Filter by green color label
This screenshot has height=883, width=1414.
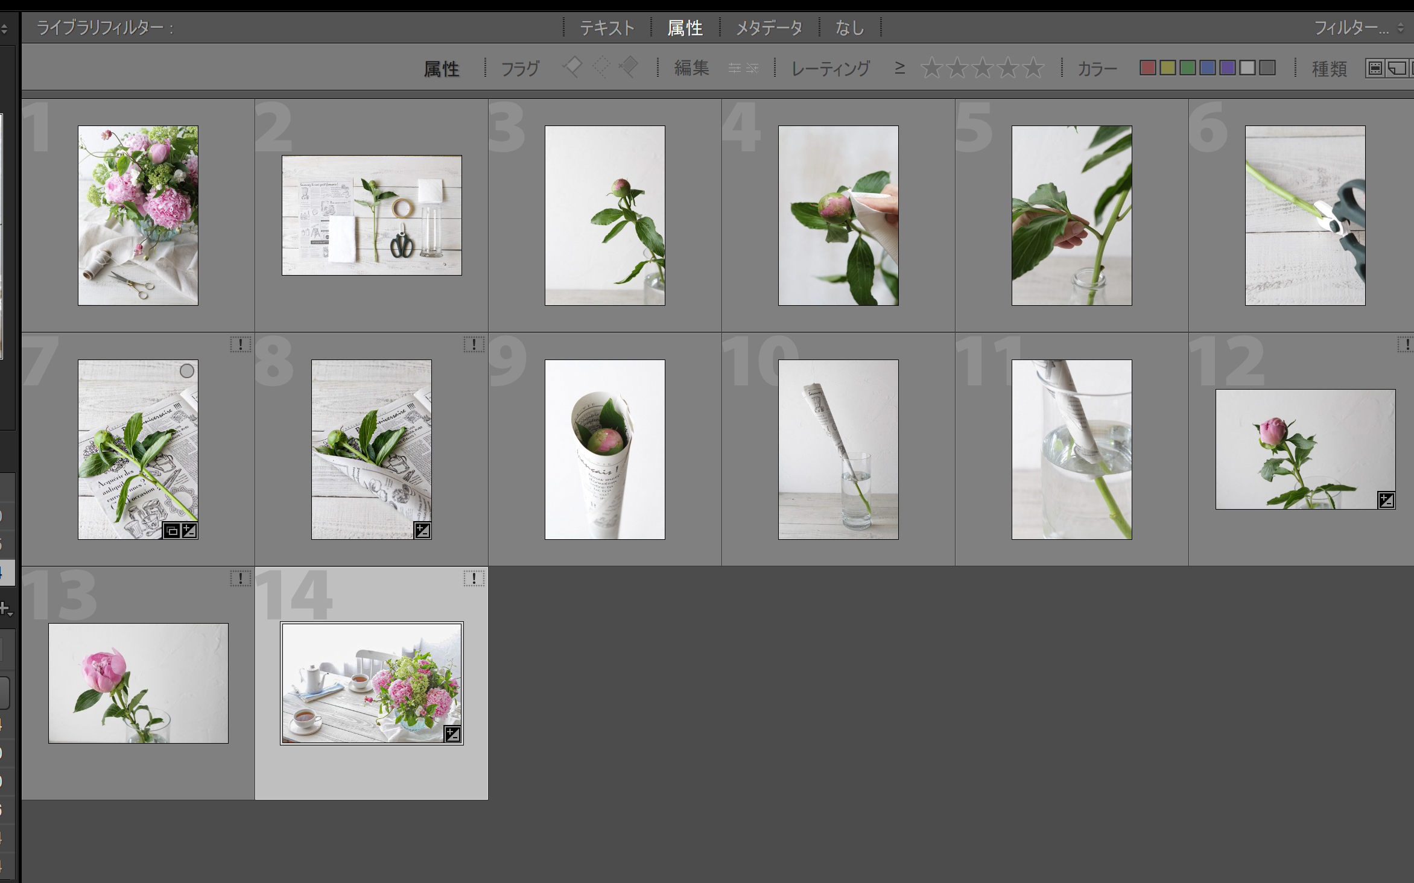[1188, 68]
